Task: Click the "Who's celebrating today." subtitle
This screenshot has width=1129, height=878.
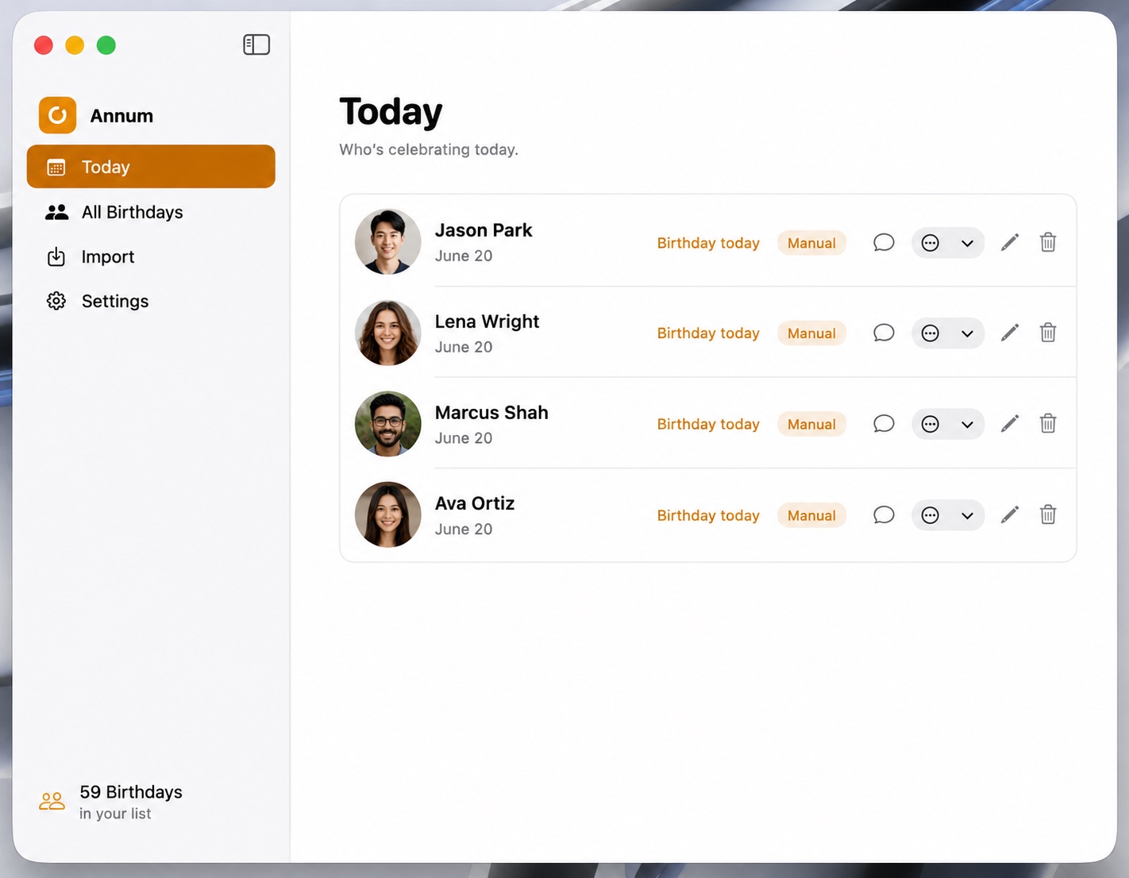Action: [x=429, y=149]
